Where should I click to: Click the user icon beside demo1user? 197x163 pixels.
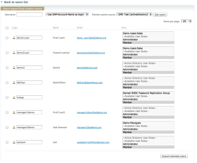[x=14, y=38]
